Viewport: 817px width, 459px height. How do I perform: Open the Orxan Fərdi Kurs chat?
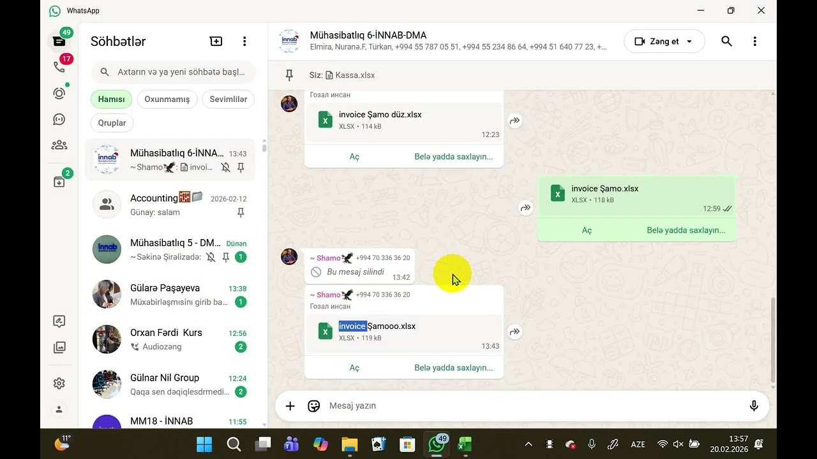click(170, 339)
